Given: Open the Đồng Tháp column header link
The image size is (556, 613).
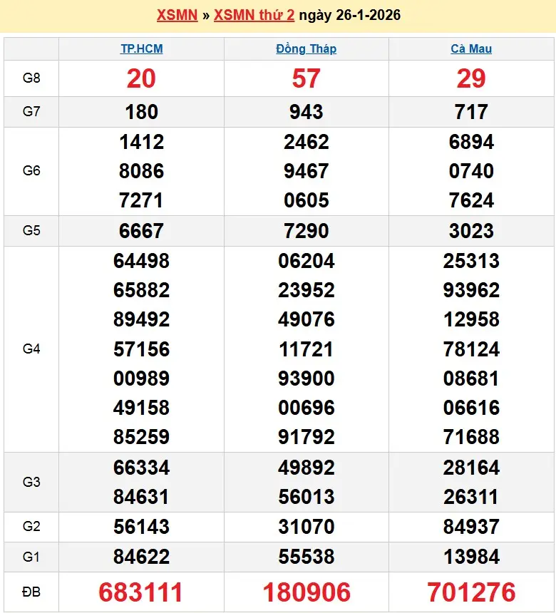Looking at the screenshot, I should pos(306,49).
